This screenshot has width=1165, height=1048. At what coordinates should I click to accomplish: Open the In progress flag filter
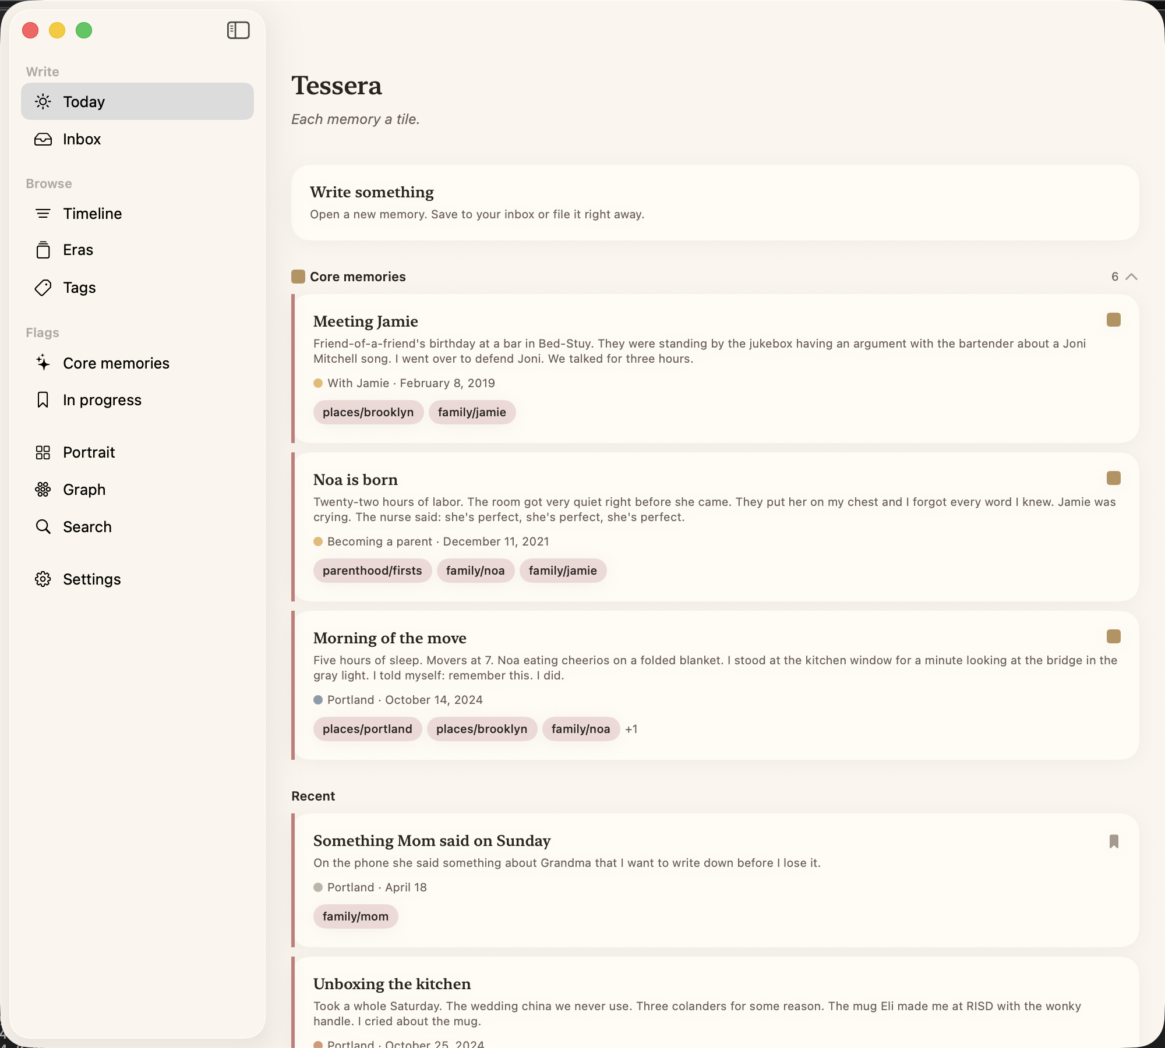102,400
